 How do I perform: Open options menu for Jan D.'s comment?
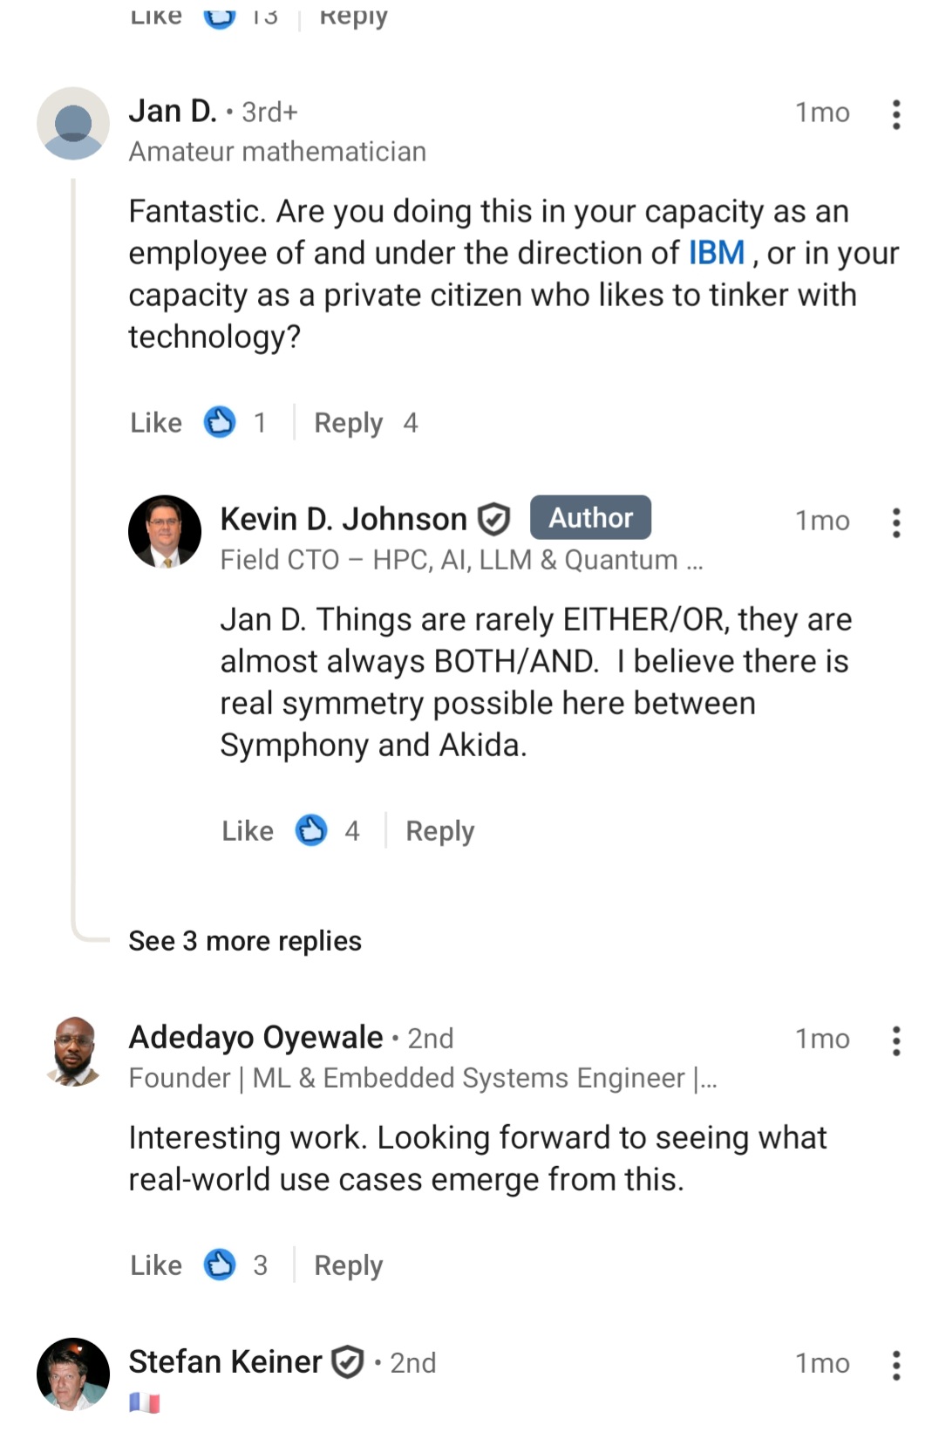[895, 114]
